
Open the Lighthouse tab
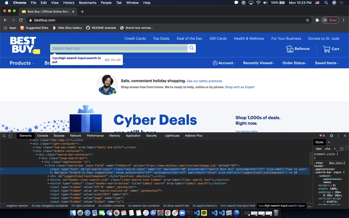(172, 136)
